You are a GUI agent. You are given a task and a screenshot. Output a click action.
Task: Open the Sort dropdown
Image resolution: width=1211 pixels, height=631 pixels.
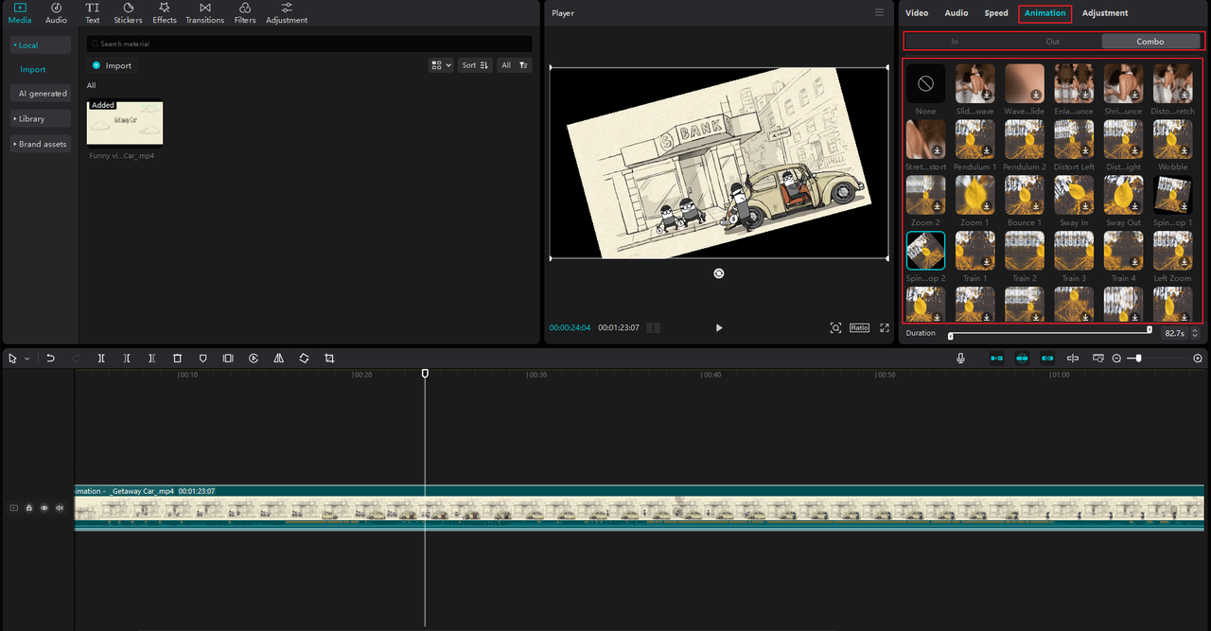[475, 65]
